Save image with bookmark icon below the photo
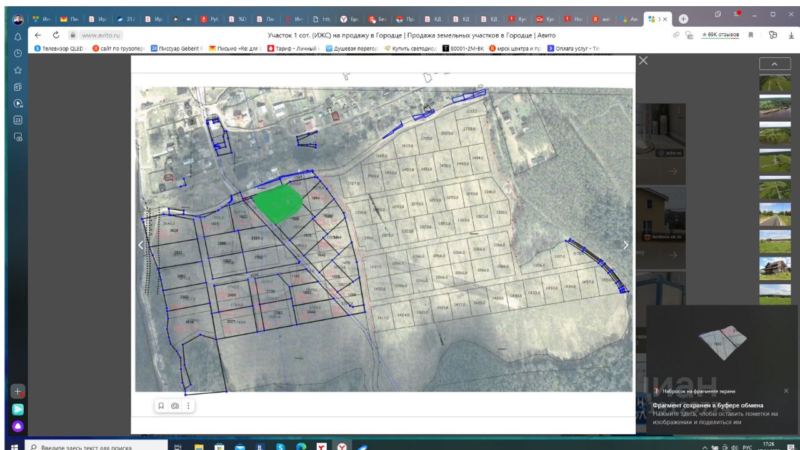This screenshot has width=800, height=450. (x=161, y=406)
